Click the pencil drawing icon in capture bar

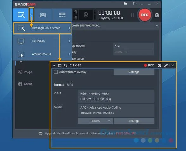click(166, 65)
